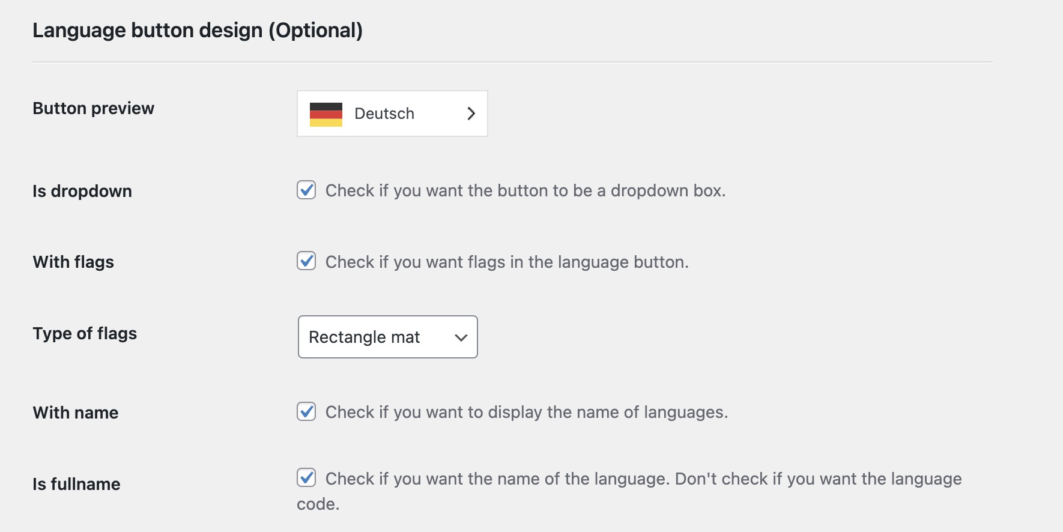1063x532 pixels.
Task: Click the 'Don't check if you want the language code' text
Action: tap(818, 479)
